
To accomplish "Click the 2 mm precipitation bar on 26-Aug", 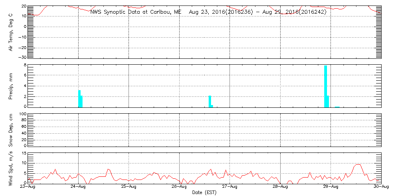I will click(210, 102).
